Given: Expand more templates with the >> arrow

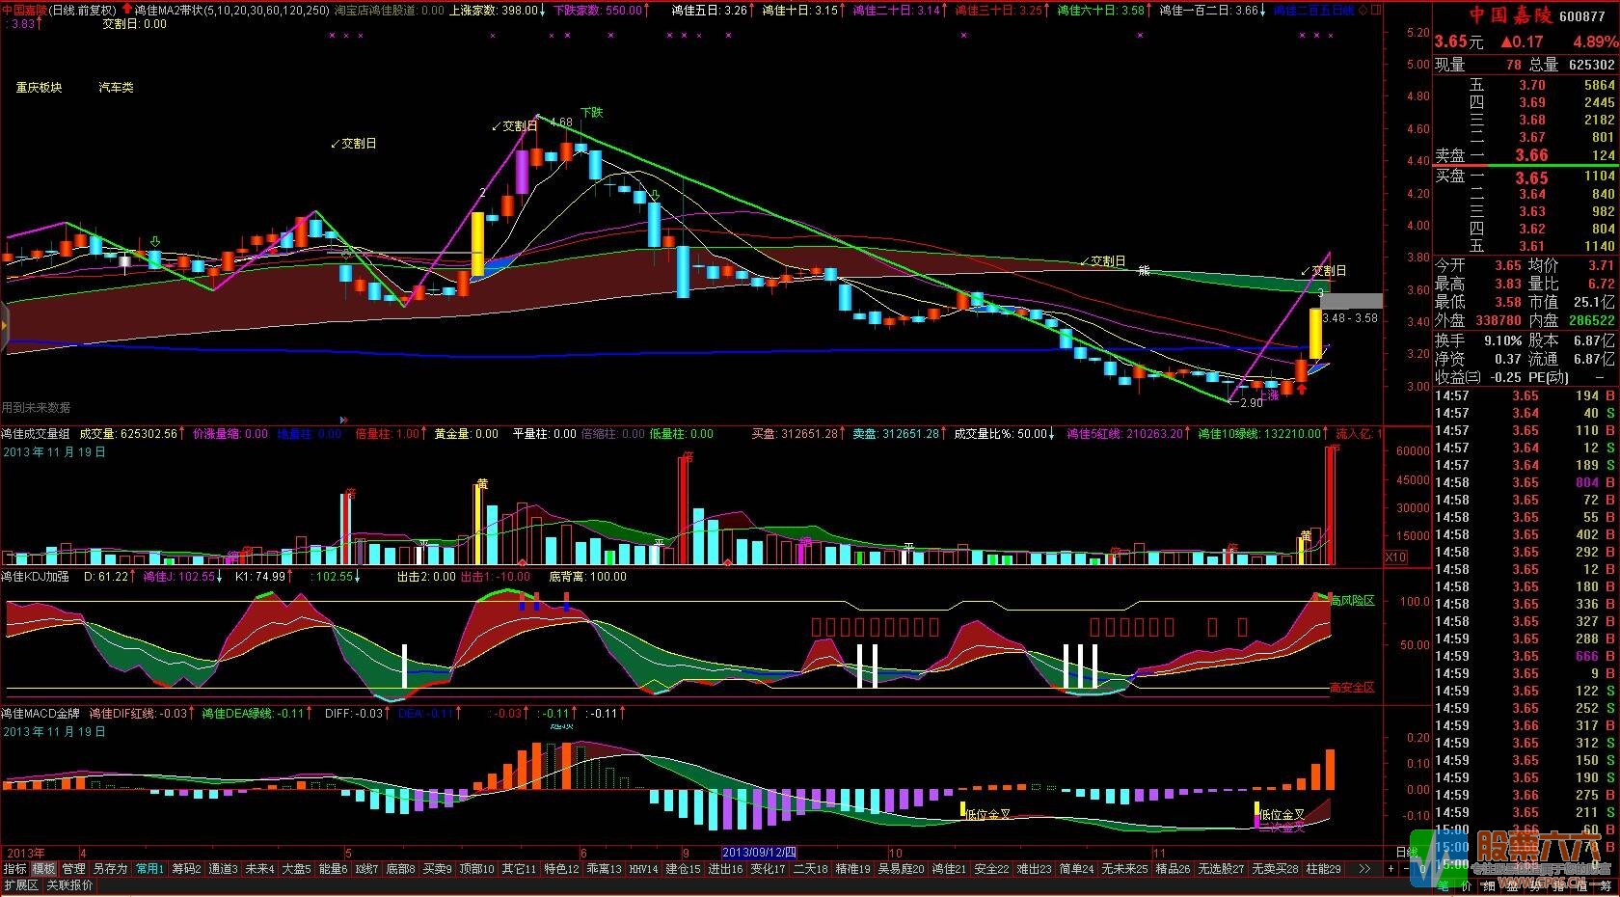Looking at the screenshot, I should [x=1364, y=868].
